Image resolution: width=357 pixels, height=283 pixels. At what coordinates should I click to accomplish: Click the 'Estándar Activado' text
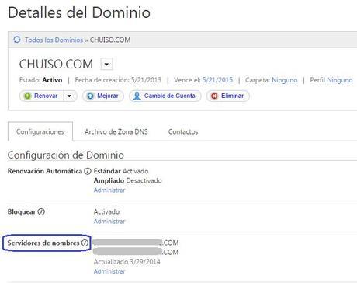pos(121,171)
